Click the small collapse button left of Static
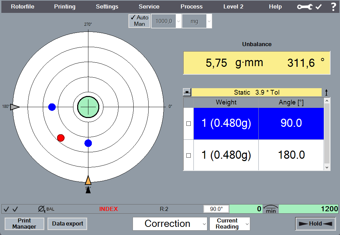The height and width of the screenshot is (235, 340). (187, 92)
